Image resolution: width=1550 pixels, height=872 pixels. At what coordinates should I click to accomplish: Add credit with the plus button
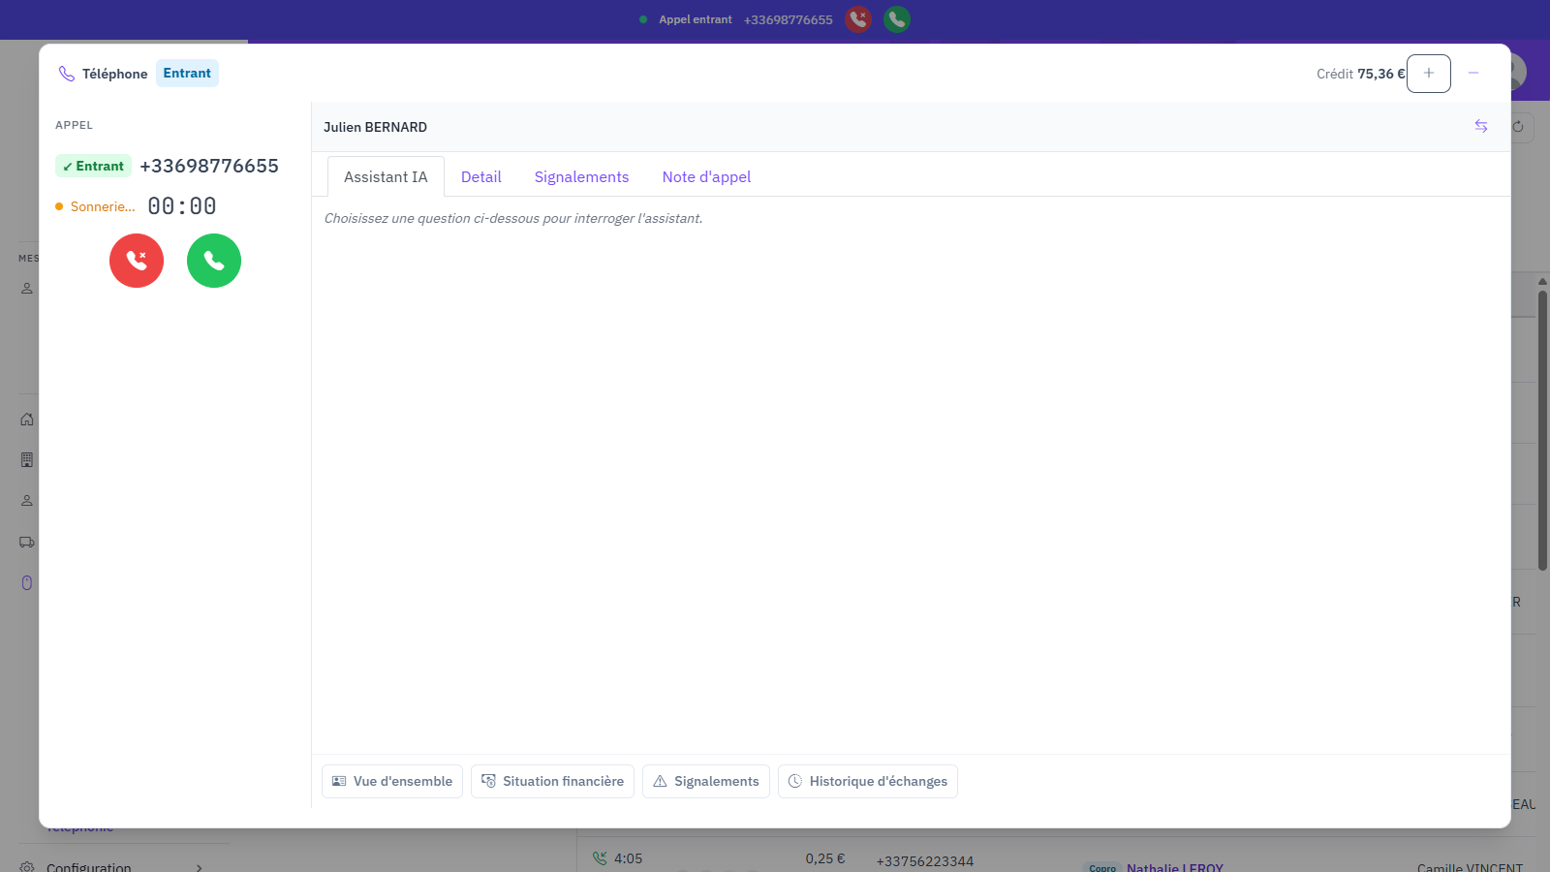click(x=1429, y=74)
